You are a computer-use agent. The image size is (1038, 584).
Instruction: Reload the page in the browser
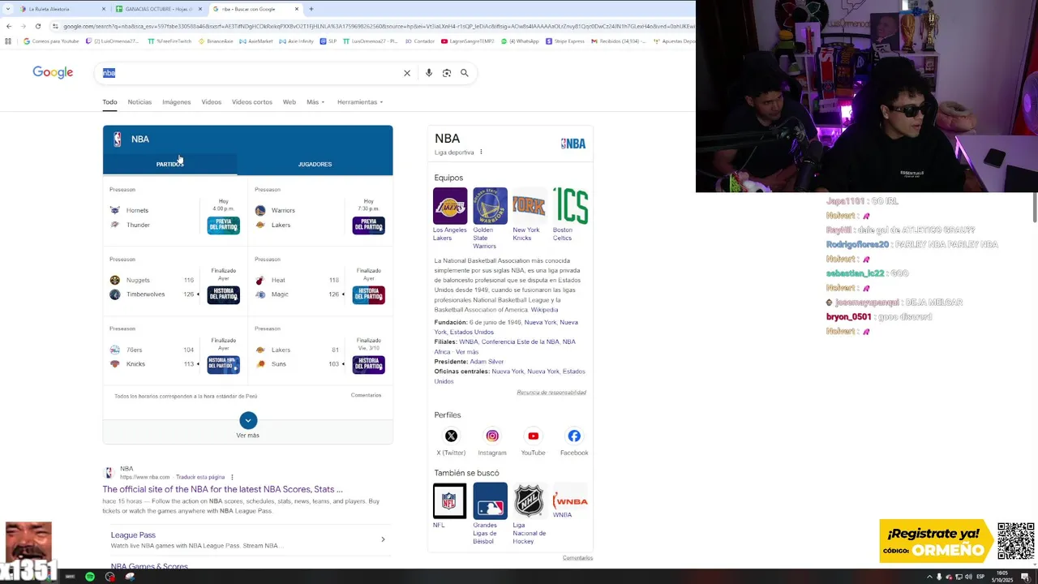(37, 26)
